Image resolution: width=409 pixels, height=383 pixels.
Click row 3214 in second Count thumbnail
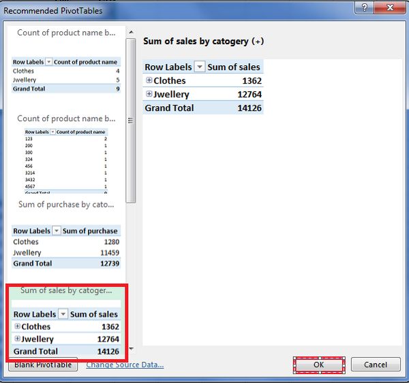pos(66,173)
